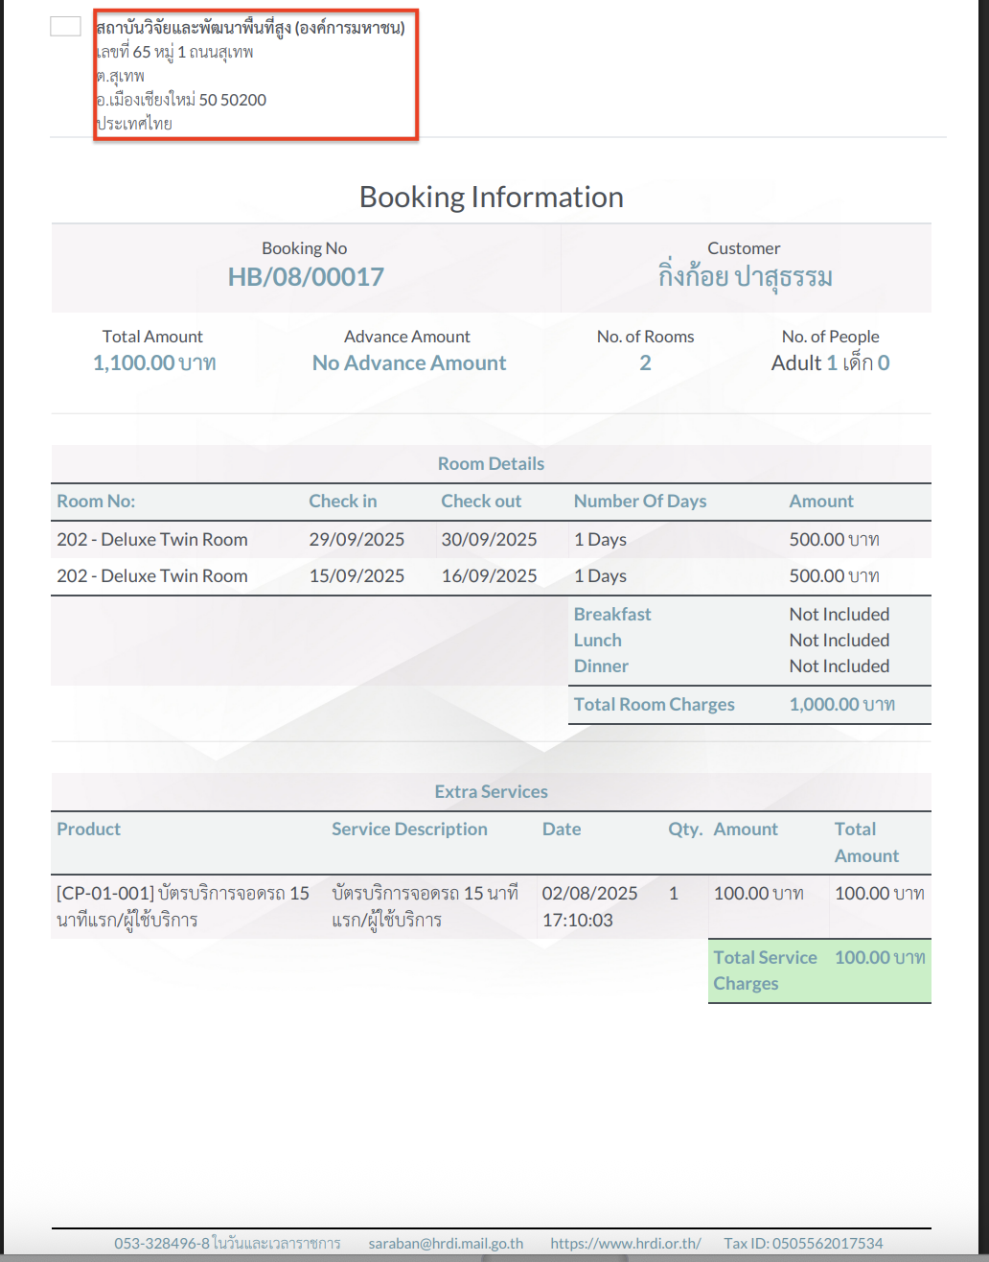Click the Total Room Charges label

(654, 704)
